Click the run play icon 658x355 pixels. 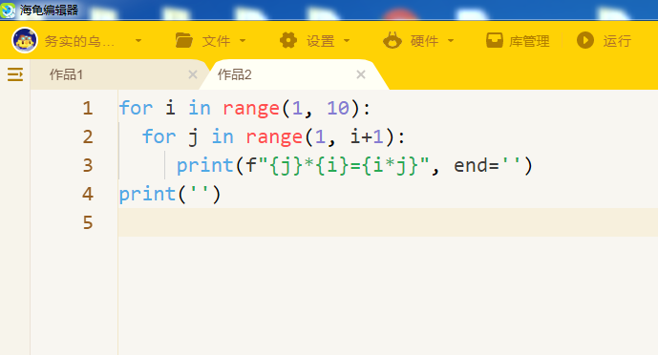tap(585, 41)
